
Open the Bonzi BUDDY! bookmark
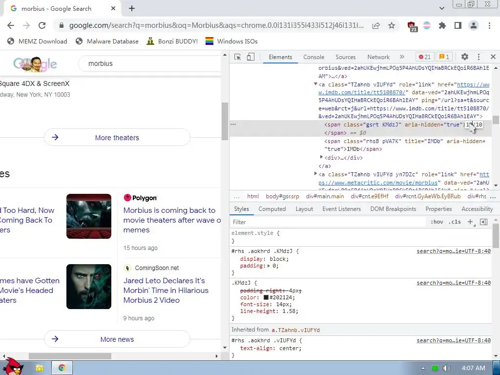tap(172, 41)
